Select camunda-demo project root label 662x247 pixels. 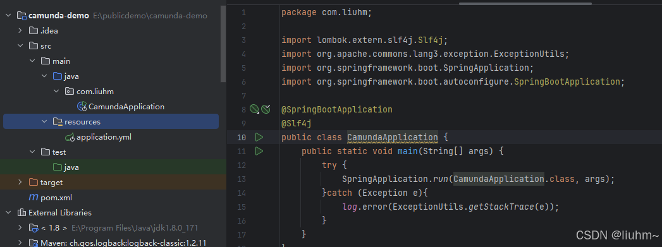[59, 16]
